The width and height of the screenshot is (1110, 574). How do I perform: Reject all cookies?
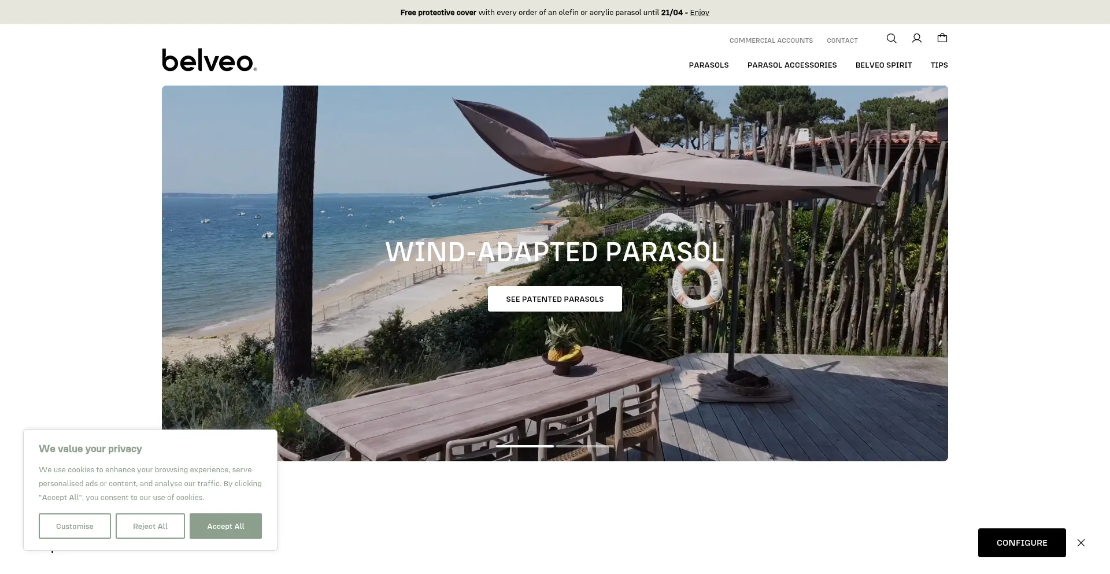(x=150, y=526)
